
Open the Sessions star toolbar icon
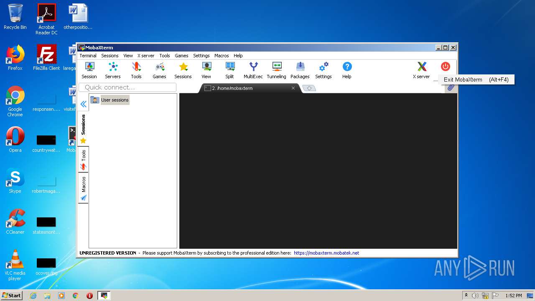183,70
